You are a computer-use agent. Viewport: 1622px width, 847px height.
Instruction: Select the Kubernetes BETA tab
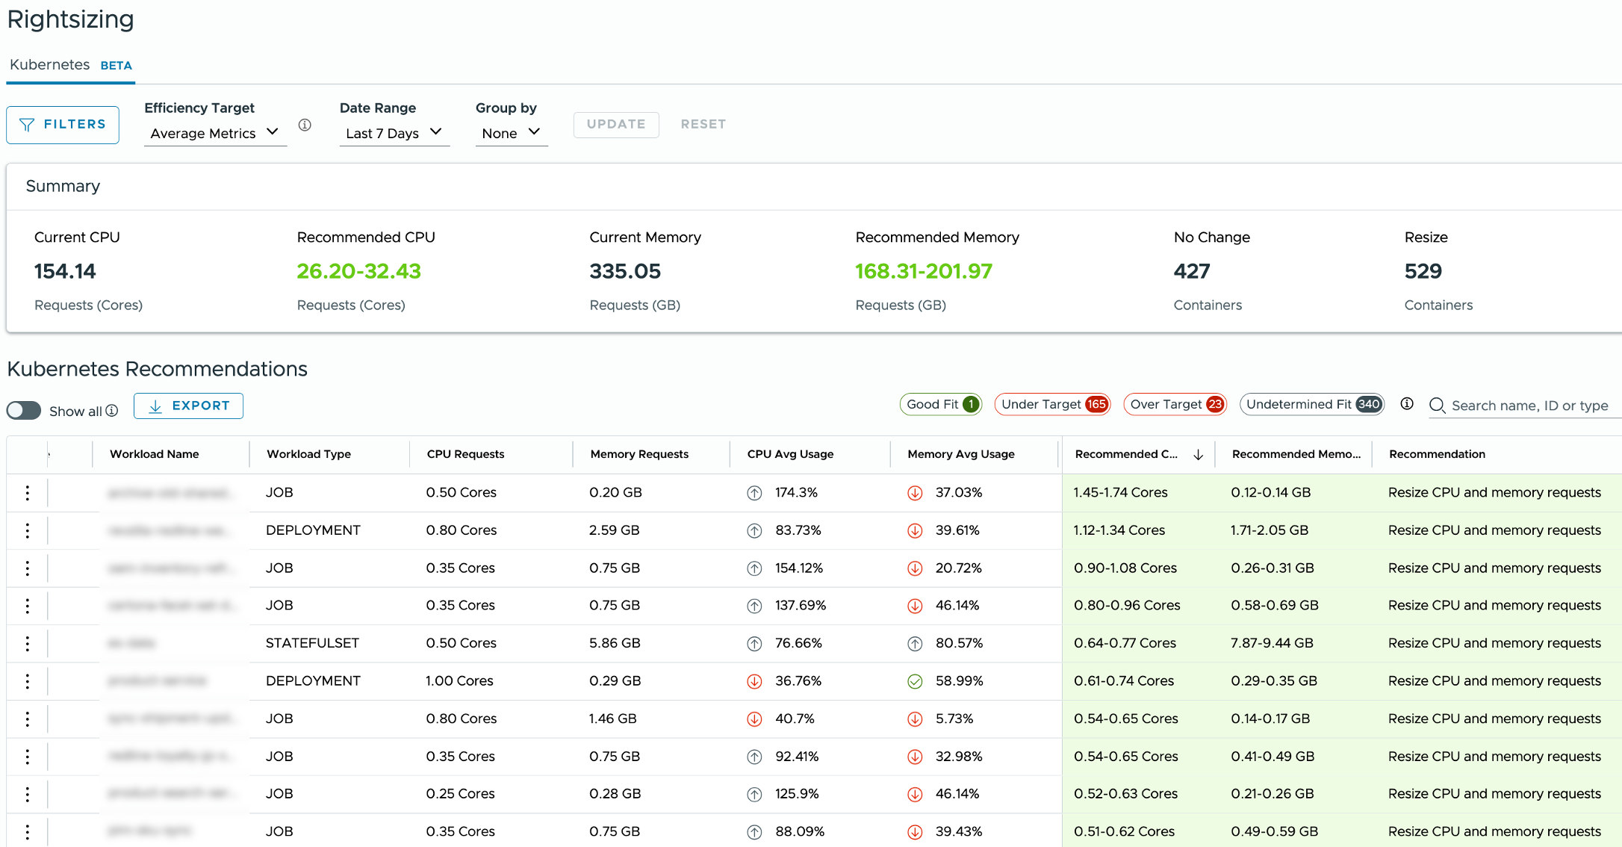[70, 65]
